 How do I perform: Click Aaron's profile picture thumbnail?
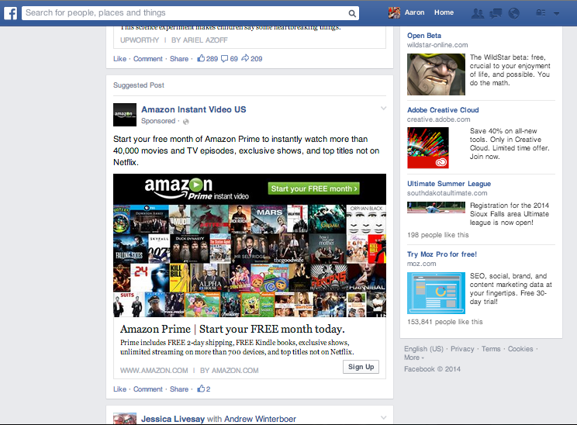coord(394,13)
